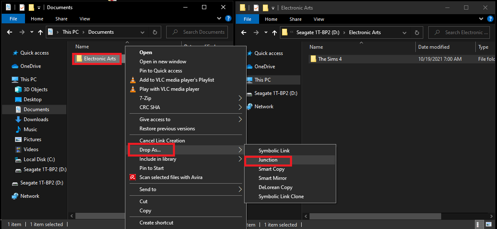Open the View tab in Electronic Arts window
The width and height of the screenshot is (497, 229).
point(319,19)
